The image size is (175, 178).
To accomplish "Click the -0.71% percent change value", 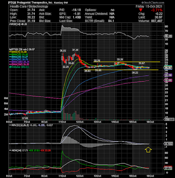I will tap(156, 10).
